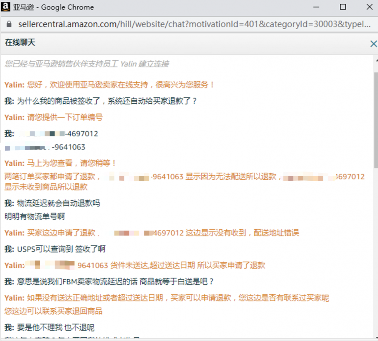Click Yalin's message 货件未送达,超过送达日期
This screenshot has height=341, width=378.
[135, 265]
